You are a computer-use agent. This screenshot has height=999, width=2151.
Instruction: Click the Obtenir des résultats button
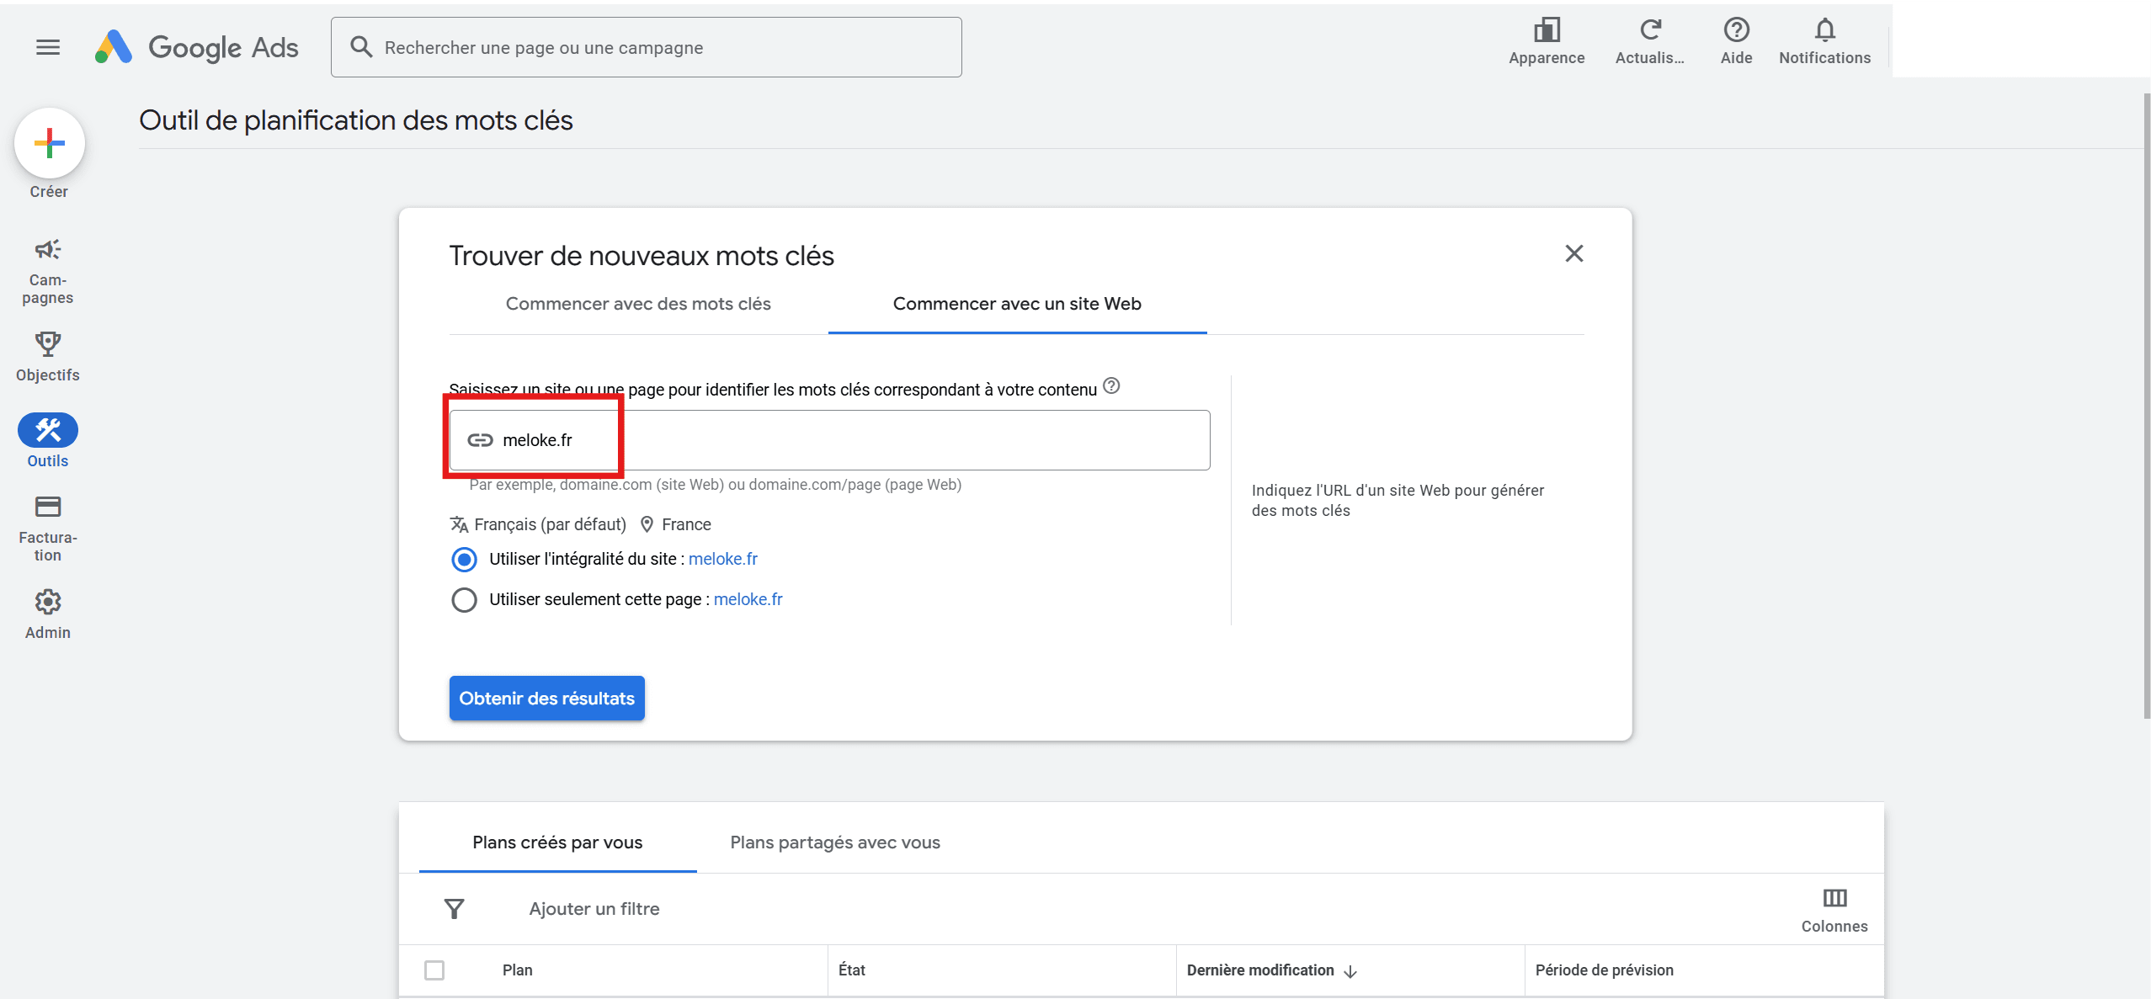546,698
